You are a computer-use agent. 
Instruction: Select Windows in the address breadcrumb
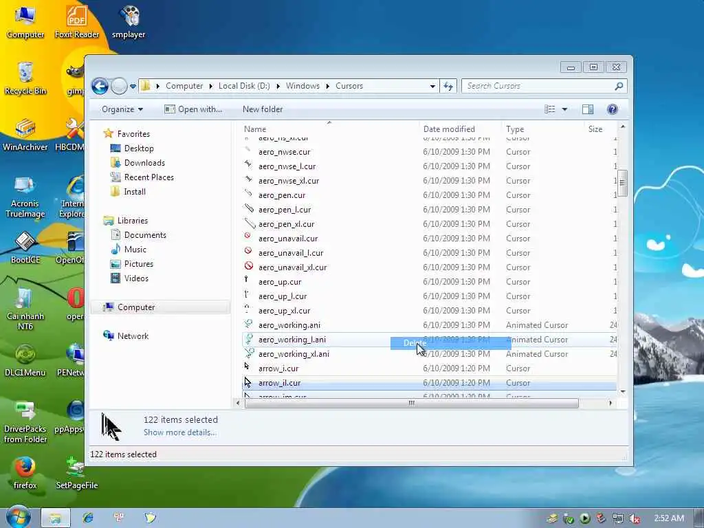[302, 86]
